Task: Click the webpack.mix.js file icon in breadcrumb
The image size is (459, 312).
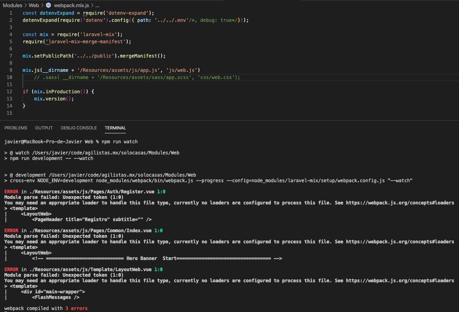Action: pyautogui.click(x=48, y=5)
